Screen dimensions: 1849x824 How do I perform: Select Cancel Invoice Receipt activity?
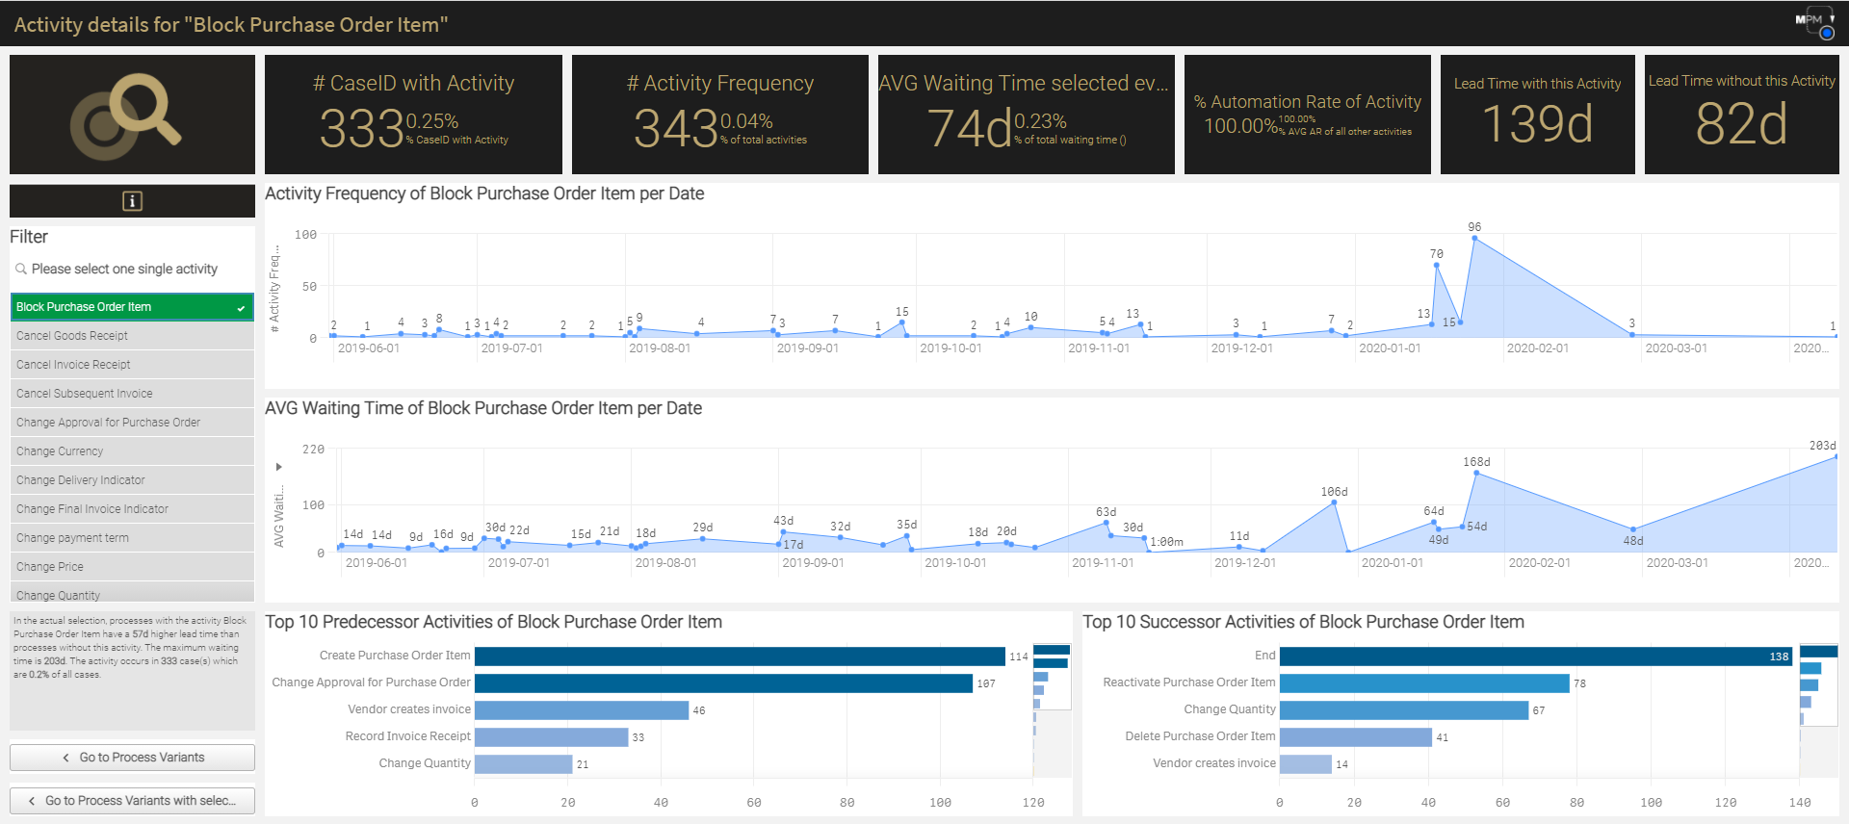click(132, 365)
